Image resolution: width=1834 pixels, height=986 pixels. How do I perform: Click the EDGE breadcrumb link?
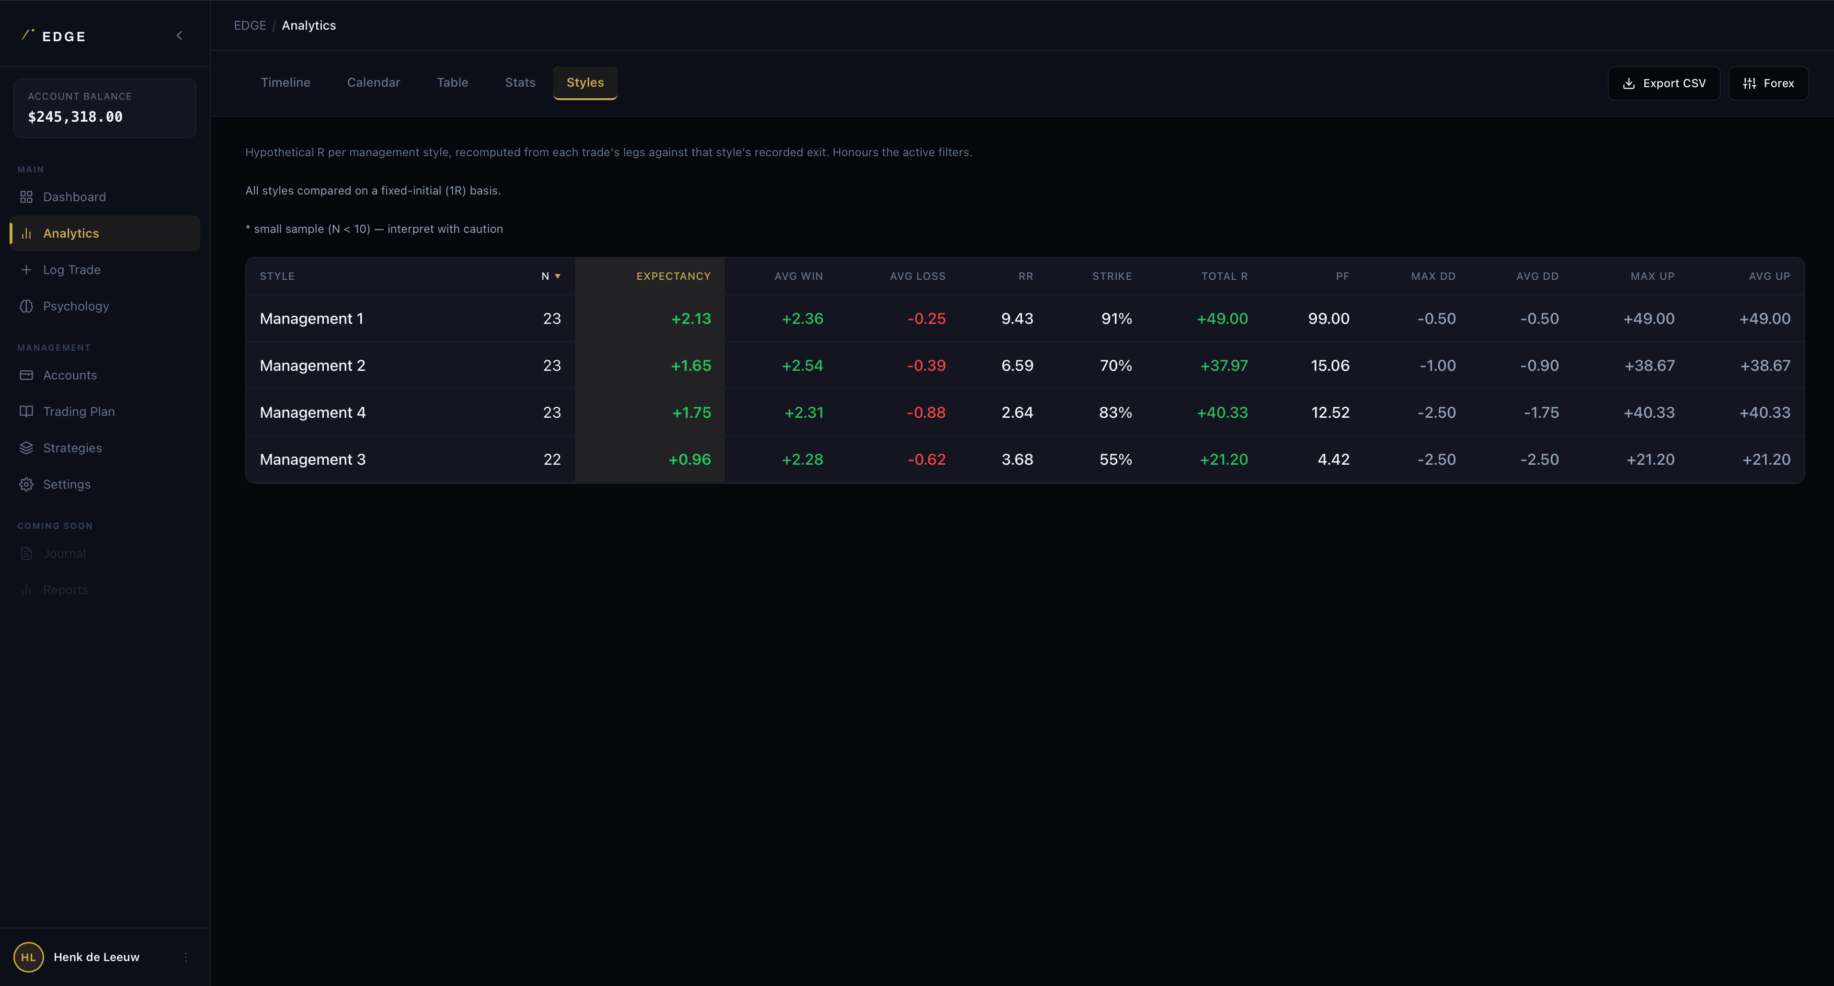pos(250,25)
